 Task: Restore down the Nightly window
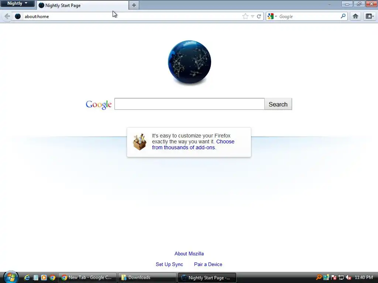point(359,4)
